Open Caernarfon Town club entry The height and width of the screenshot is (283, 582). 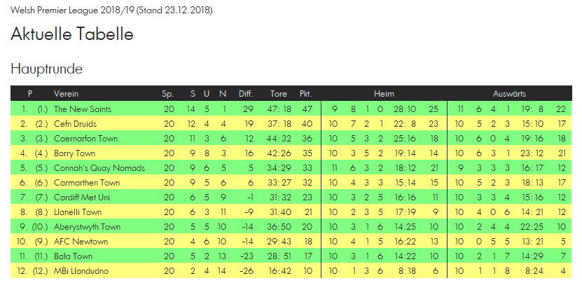(85, 139)
